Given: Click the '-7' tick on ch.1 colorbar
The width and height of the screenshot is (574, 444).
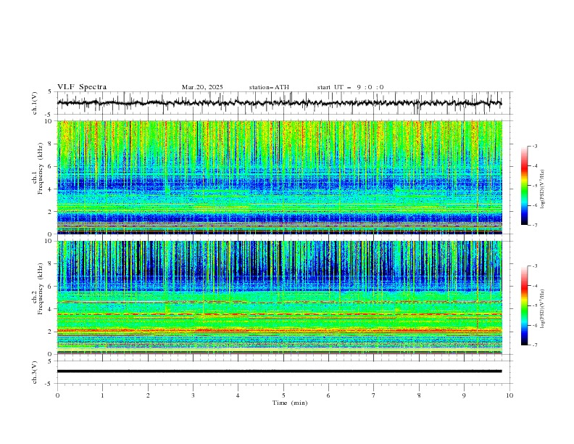Looking at the screenshot, I should [x=534, y=225].
